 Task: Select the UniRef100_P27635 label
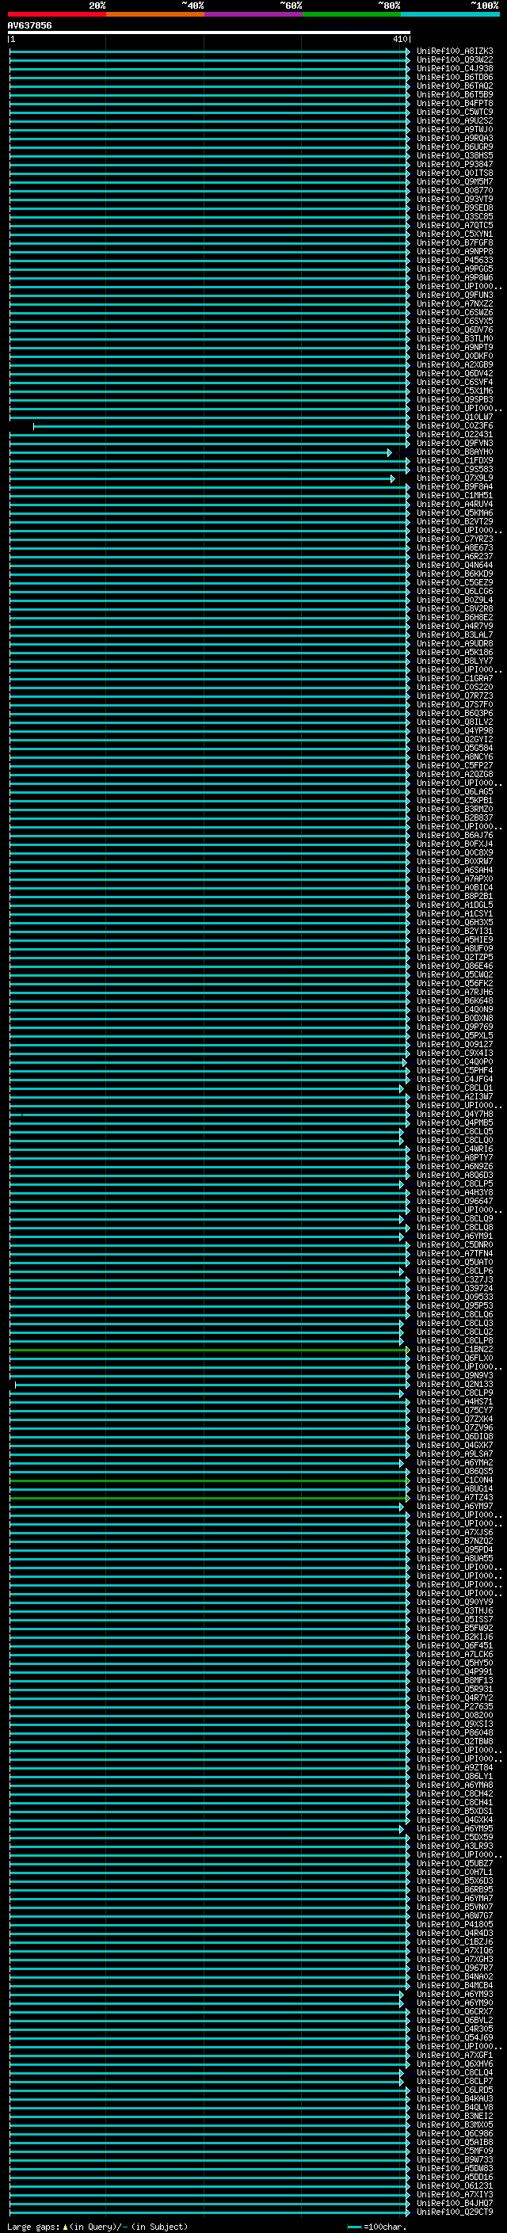coord(454,1707)
